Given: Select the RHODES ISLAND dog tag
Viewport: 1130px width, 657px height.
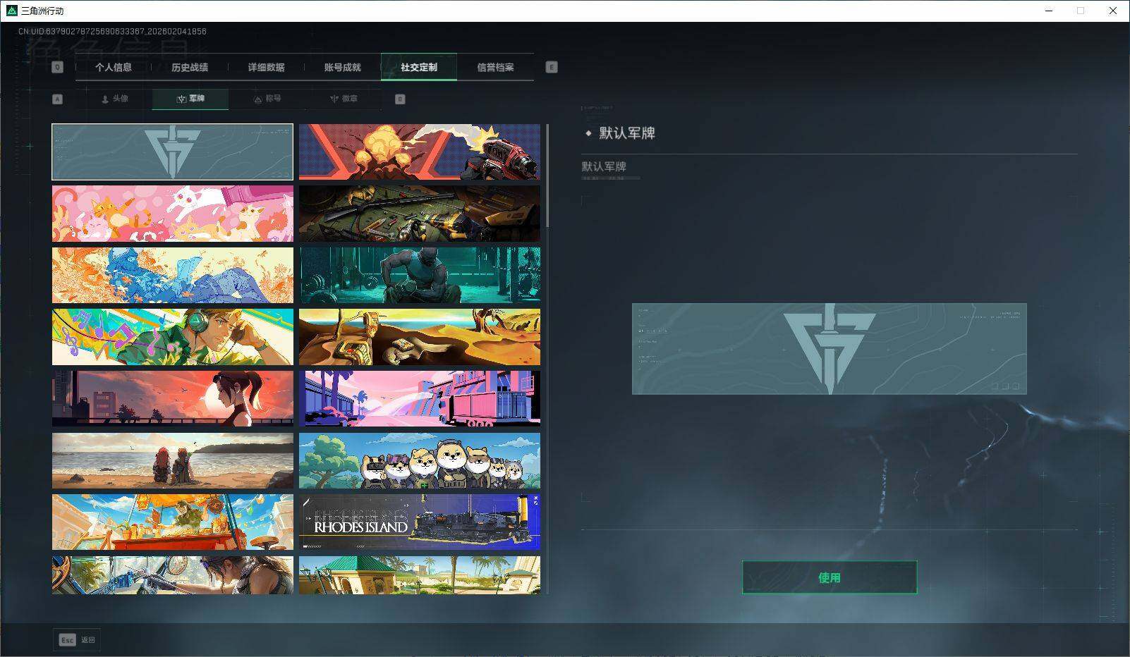Looking at the screenshot, I should (x=420, y=522).
